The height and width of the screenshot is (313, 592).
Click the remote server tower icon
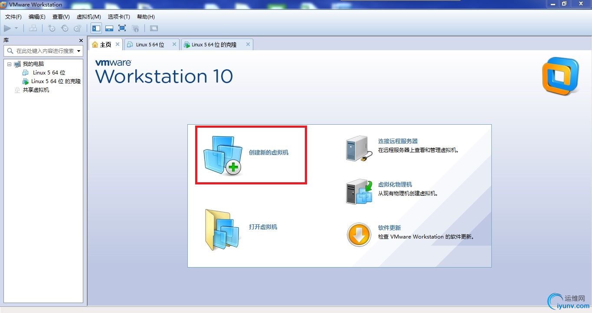pyautogui.click(x=359, y=149)
